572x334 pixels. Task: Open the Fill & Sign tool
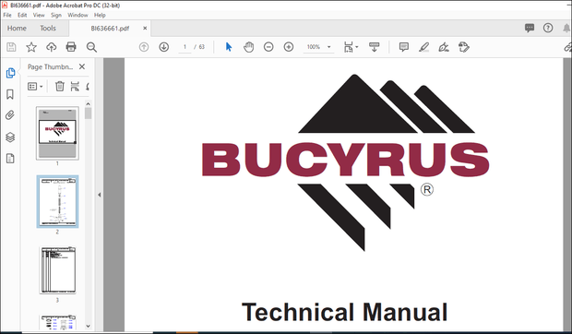444,47
